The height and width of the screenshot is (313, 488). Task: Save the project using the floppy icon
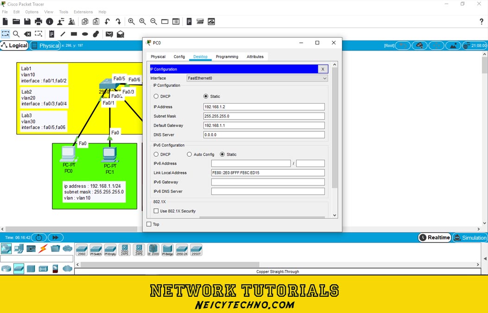(x=27, y=21)
